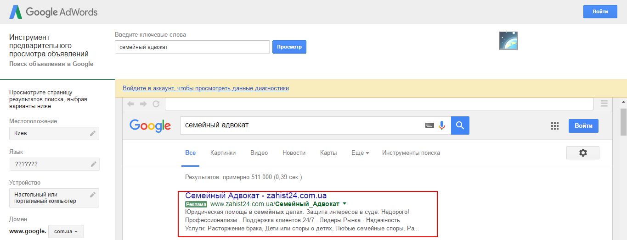Select the Картинки search tab

coord(223,153)
